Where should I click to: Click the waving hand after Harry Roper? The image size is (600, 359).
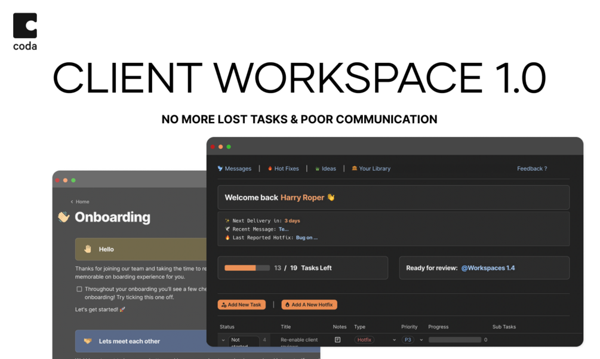coord(331,198)
